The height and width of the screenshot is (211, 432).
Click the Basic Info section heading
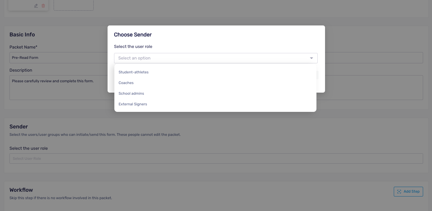tap(22, 35)
